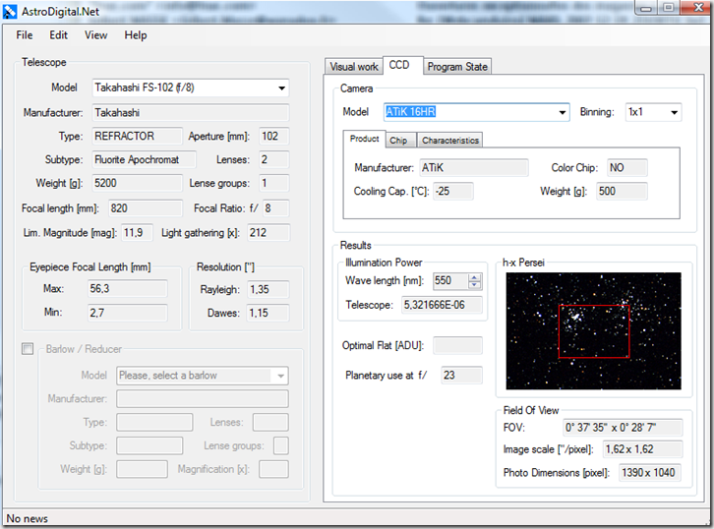Enable the Barlow / Reducer checkbox
Viewport: 714px width, 529px height.
28,349
